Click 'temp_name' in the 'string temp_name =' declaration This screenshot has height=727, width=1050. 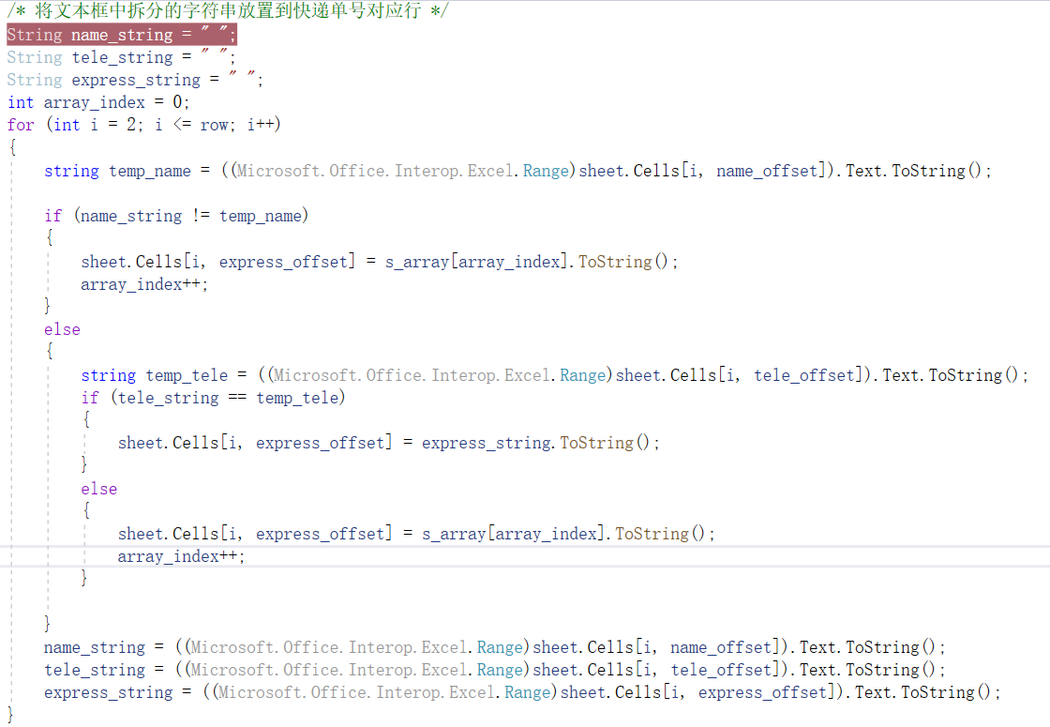150,171
